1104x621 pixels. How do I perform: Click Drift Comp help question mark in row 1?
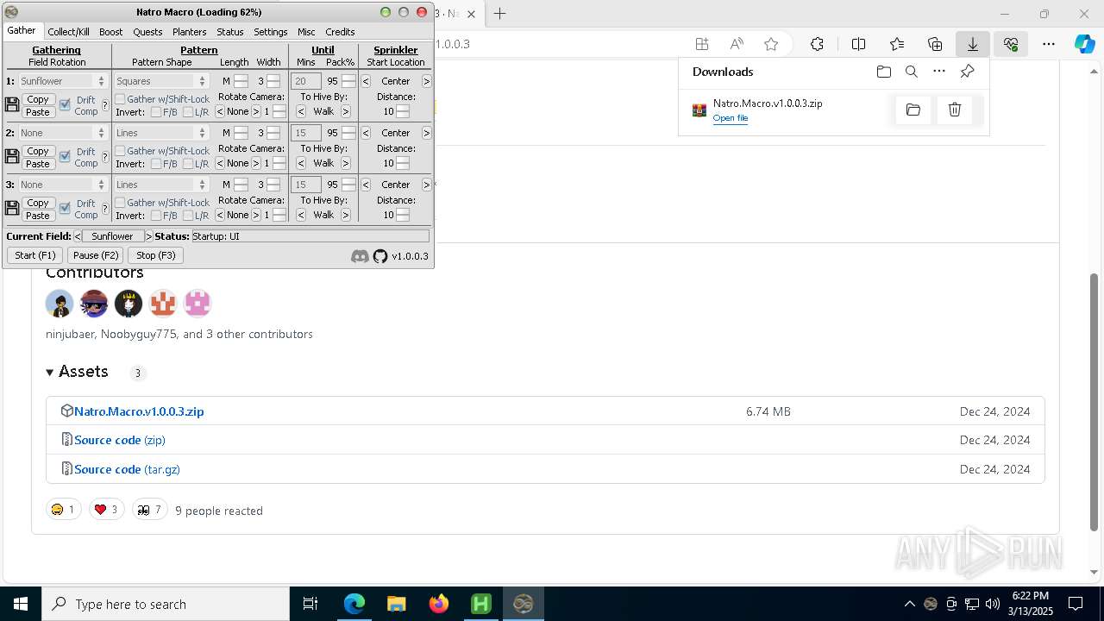[x=105, y=105]
